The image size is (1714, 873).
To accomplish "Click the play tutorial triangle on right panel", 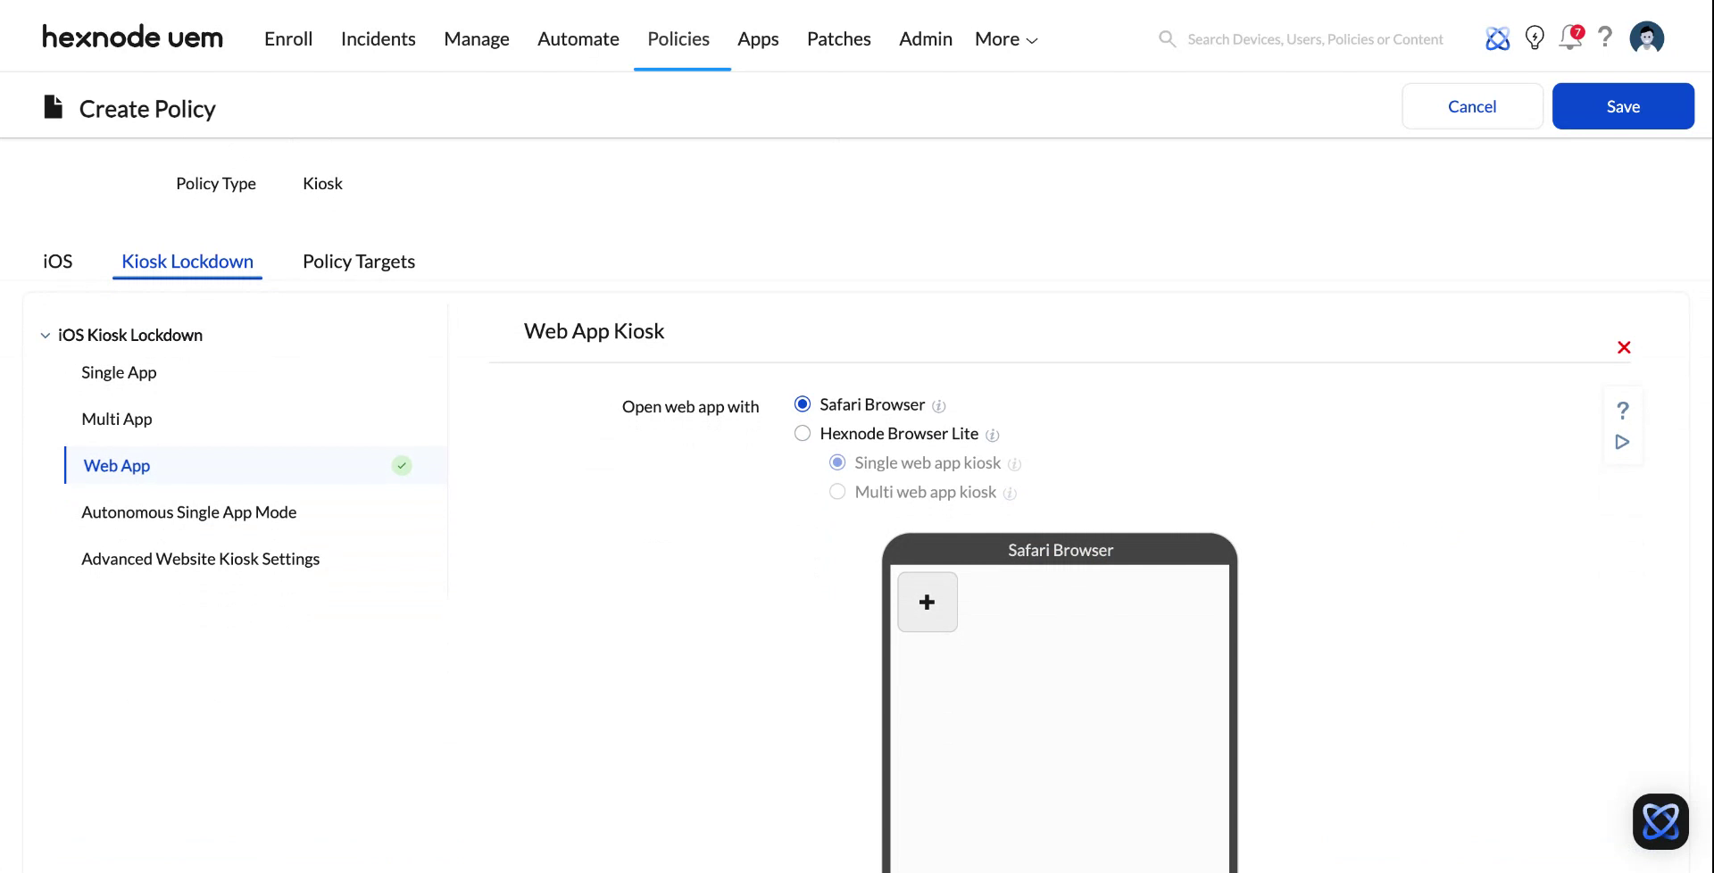I will pos(1623,441).
